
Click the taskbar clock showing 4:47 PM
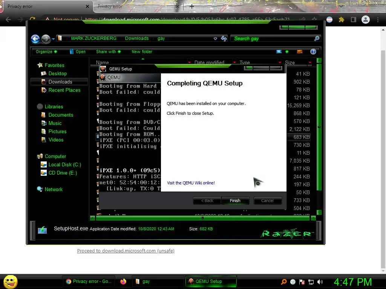click(353, 282)
